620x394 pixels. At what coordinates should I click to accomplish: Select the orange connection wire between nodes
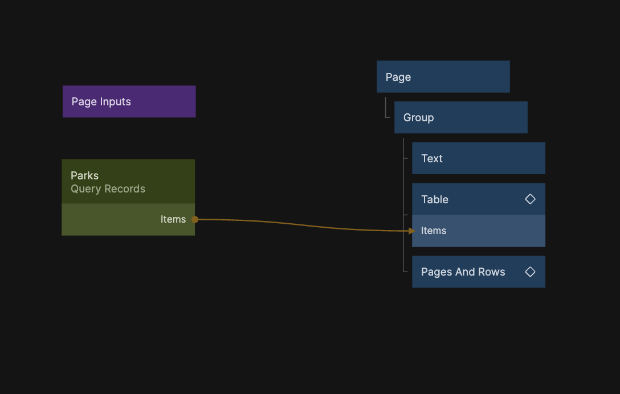click(302, 226)
